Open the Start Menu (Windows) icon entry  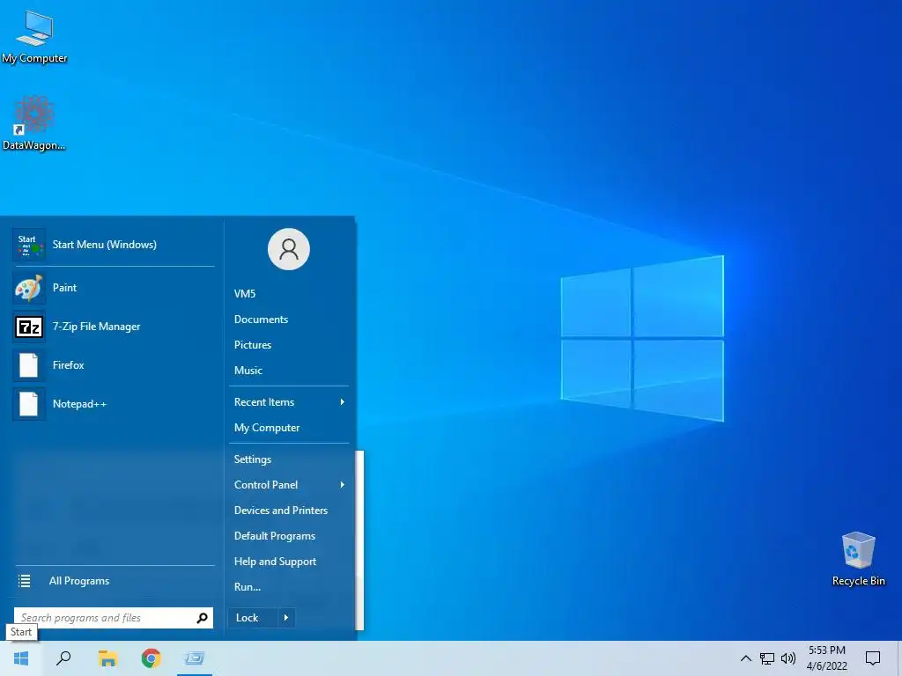[29, 245]
